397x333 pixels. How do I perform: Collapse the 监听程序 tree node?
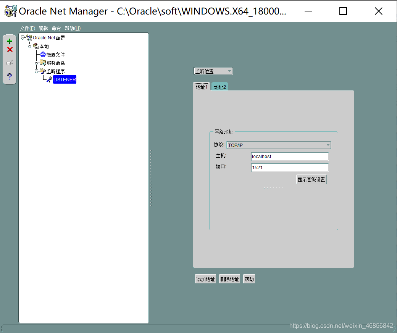[x=37, y=71]
